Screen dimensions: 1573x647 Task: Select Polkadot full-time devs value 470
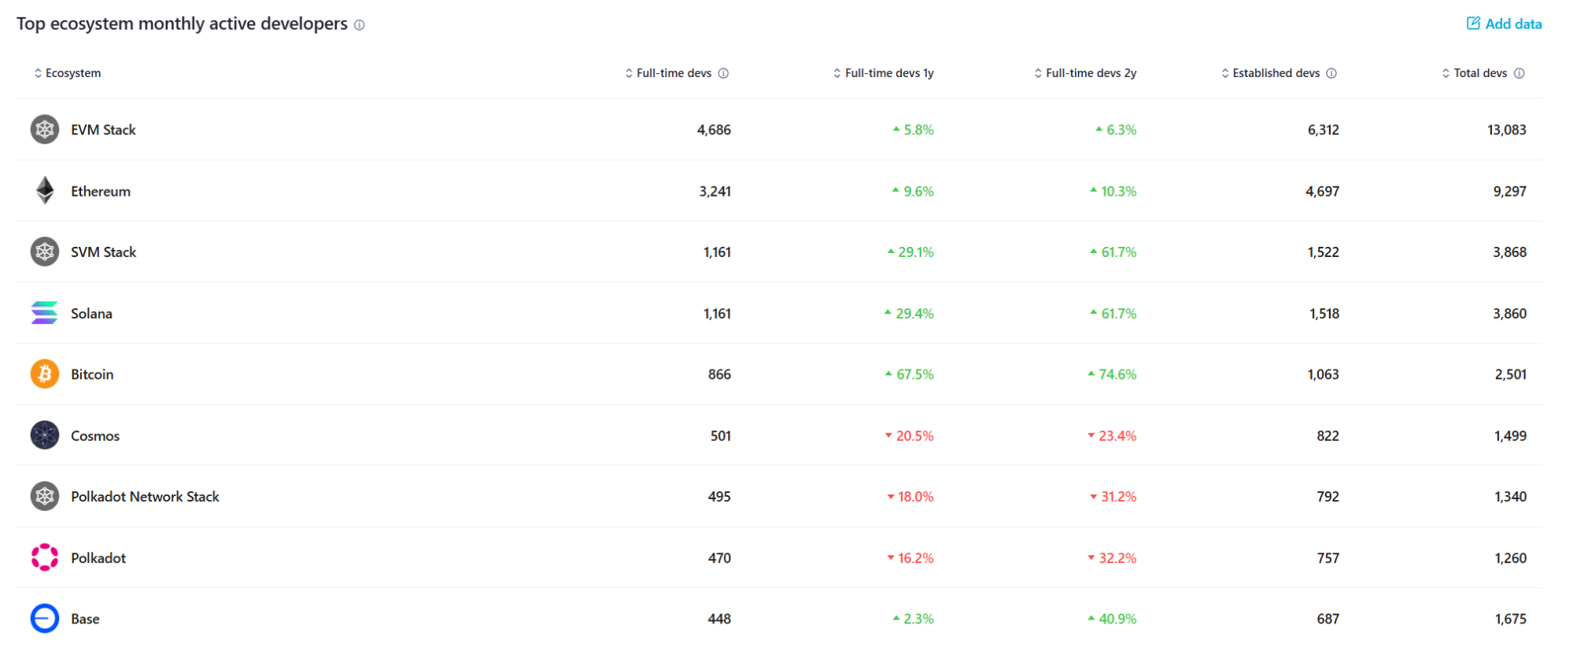pyautogui.click(x=719, y=558)
